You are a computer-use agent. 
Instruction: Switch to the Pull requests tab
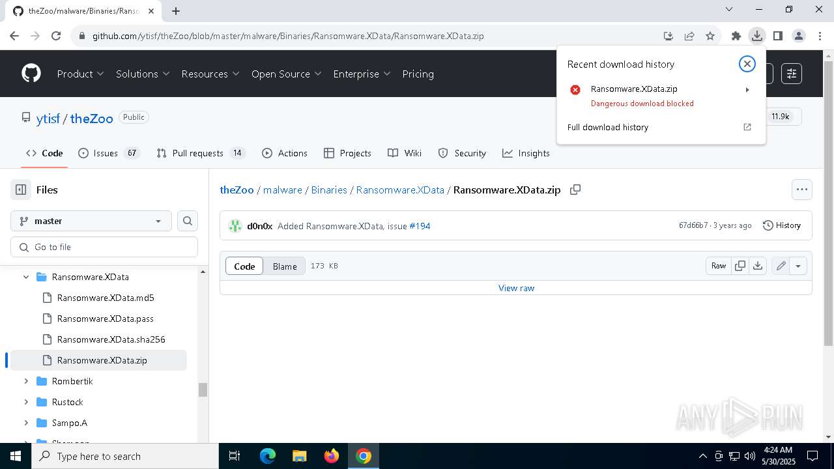point(201,153)
